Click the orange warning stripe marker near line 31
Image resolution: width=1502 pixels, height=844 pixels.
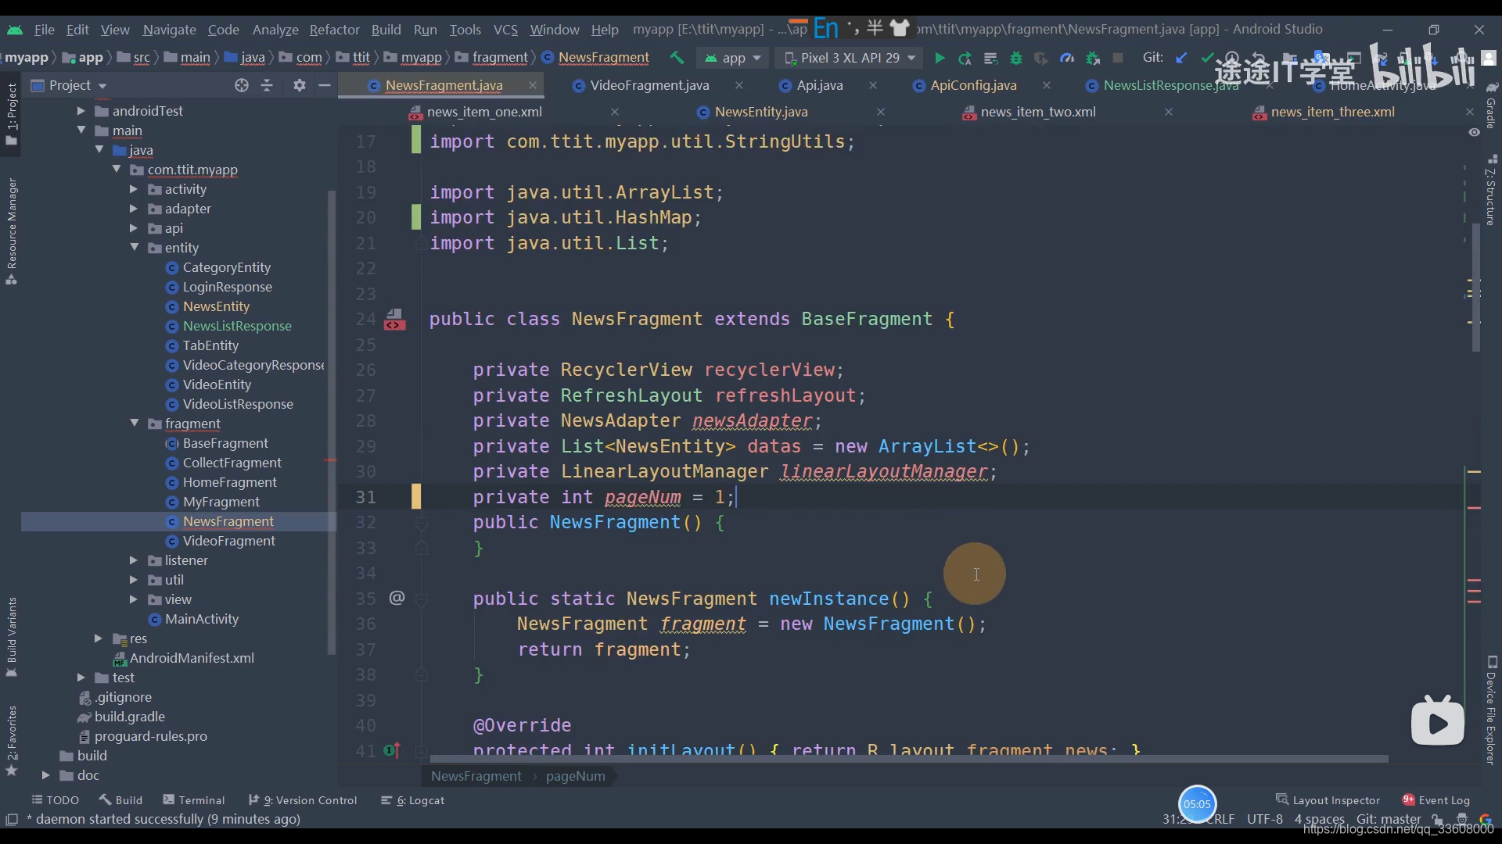[x=1474, y=472]
